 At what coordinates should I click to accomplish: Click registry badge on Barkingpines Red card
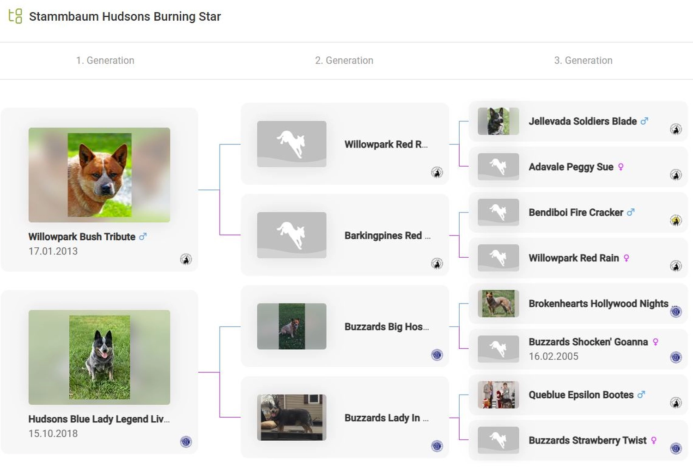[x=437, y=264]
